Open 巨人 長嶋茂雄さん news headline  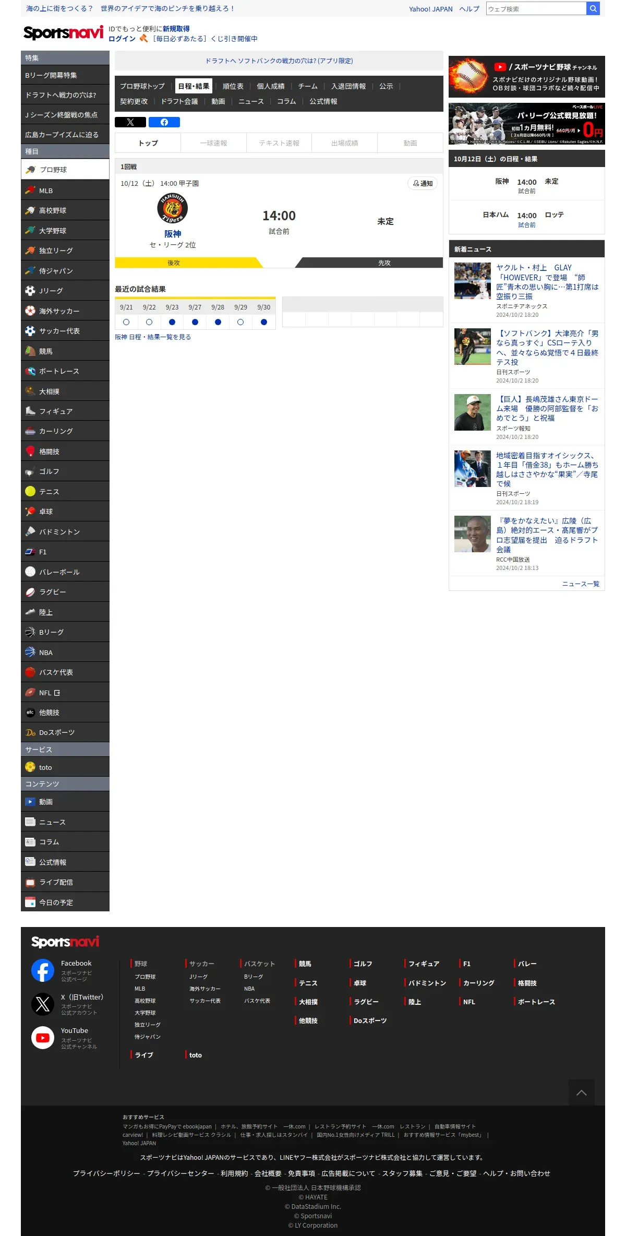pos(547,409)
